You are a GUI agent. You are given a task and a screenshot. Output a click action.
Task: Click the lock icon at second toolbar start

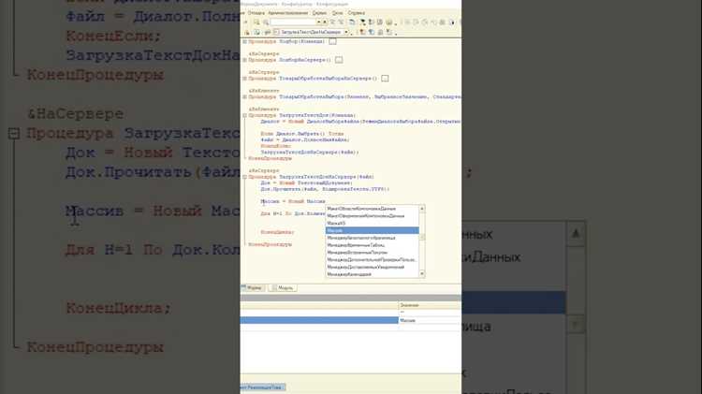pyautogui.click(x=247, y=33)
